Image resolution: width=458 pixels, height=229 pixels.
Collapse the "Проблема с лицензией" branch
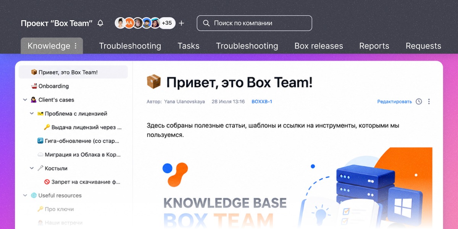[x=32, y=113]
